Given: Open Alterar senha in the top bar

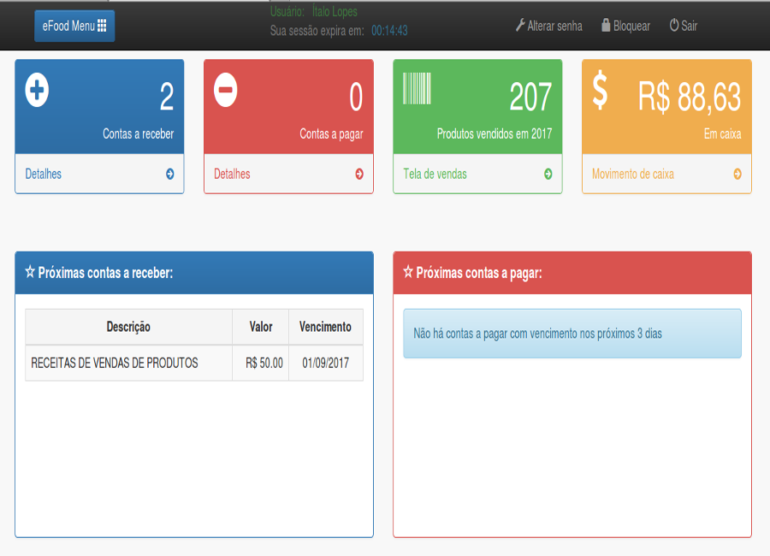Looking at the screenshot, I should [x=548, y=26].
